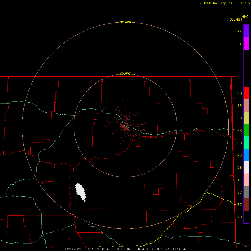
Task: Click the HA legend label
Action: point(239,93)
